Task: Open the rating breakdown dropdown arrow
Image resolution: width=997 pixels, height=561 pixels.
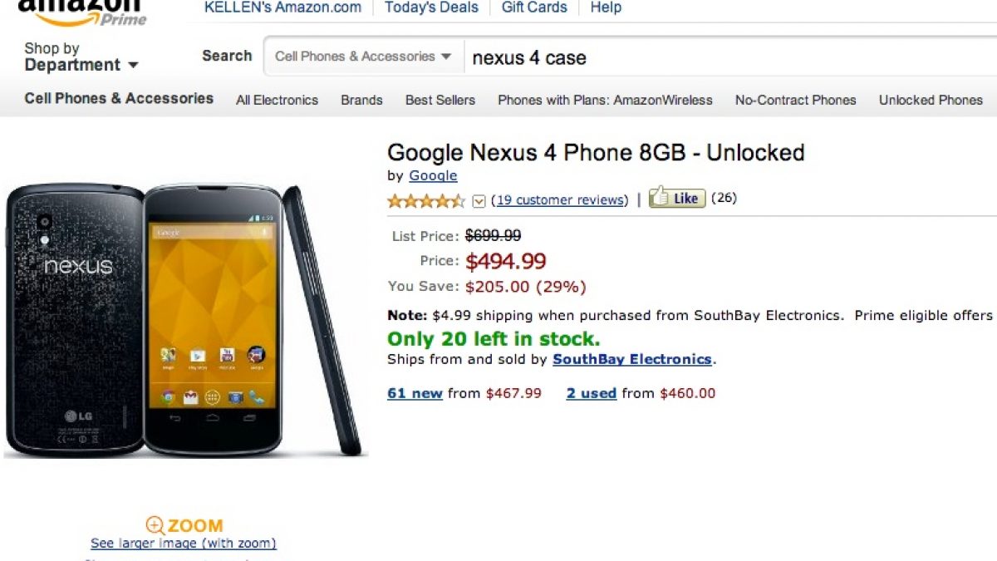Action: click(479, 200)
